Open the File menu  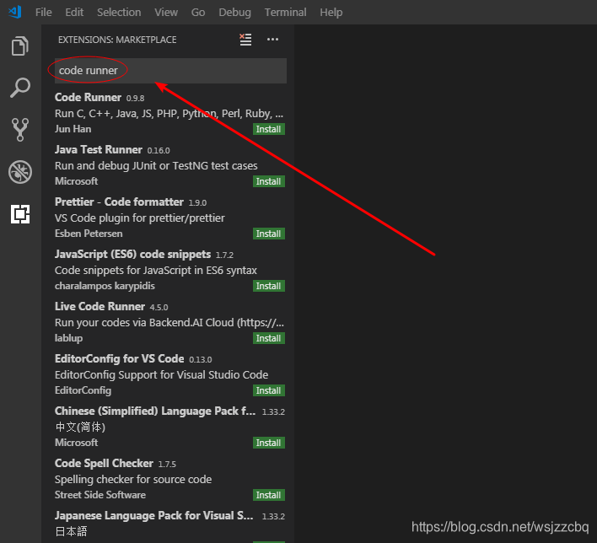43,12
